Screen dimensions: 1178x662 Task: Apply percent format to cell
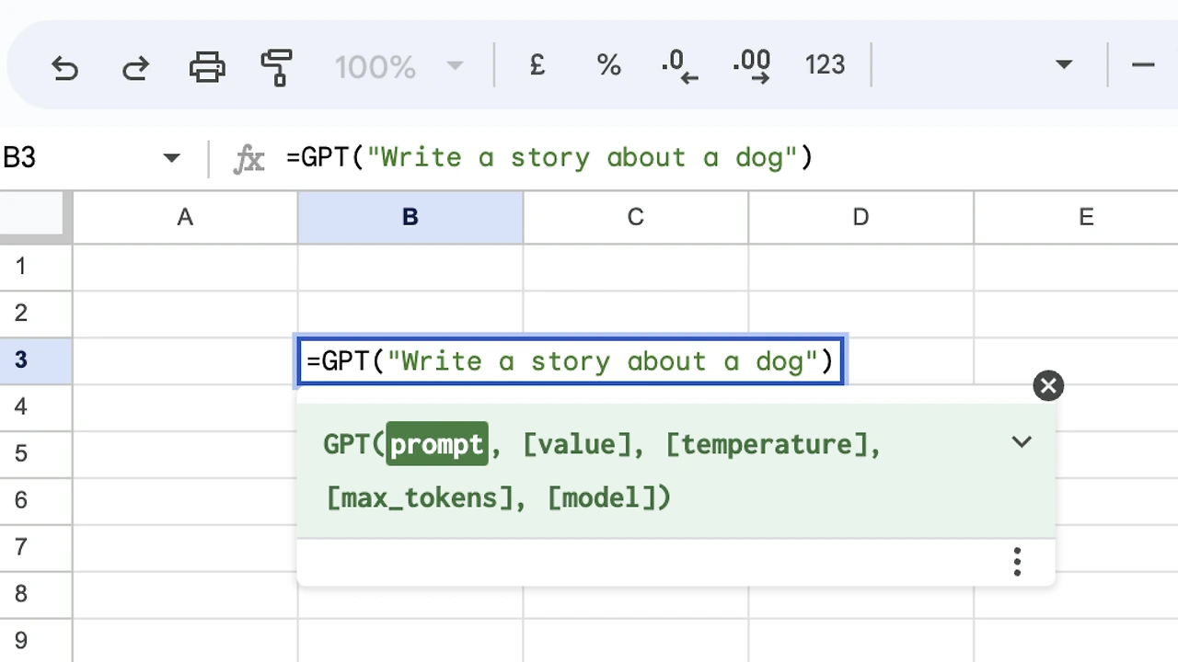608,65
